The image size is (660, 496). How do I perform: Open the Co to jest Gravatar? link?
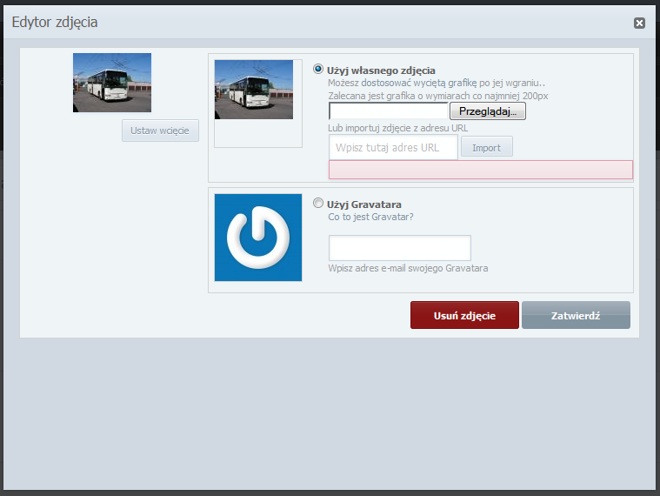[370, 218]
